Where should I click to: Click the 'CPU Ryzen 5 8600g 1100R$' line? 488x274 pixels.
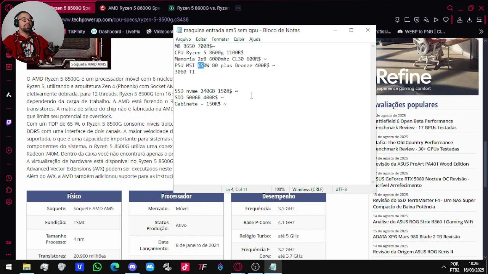click(x=209, y=53)
